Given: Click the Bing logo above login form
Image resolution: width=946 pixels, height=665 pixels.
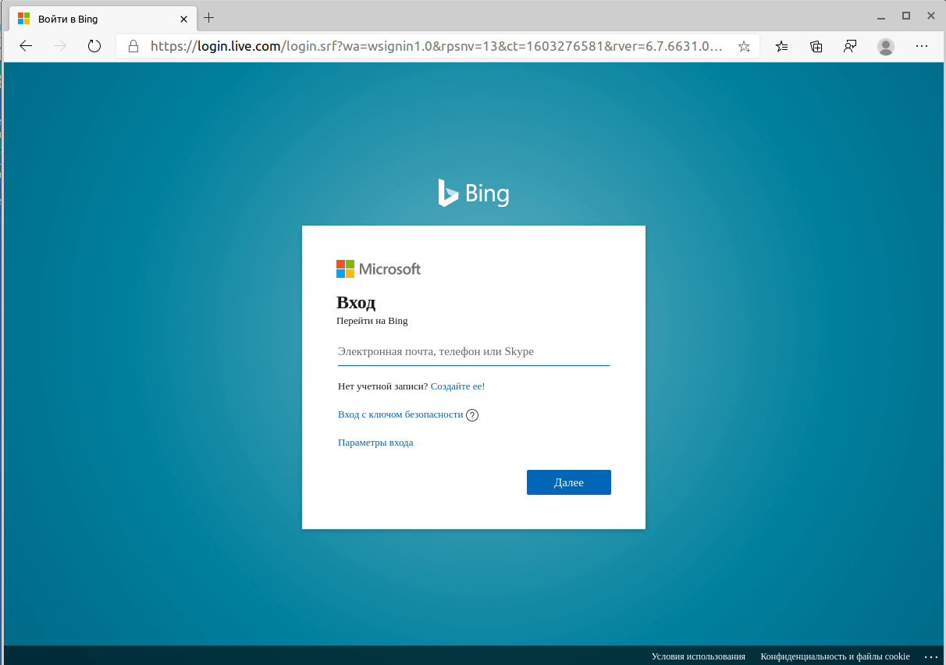Looking at the screenshot, I should coord(474,193).
